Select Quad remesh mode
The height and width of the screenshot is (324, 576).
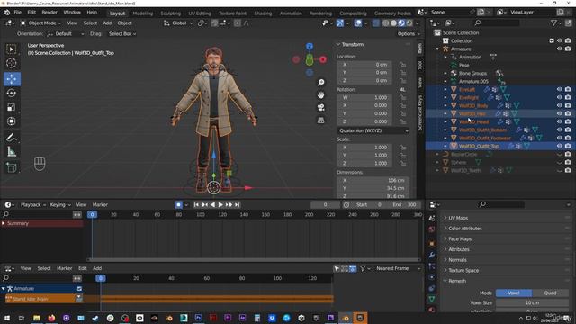(550, 292)
